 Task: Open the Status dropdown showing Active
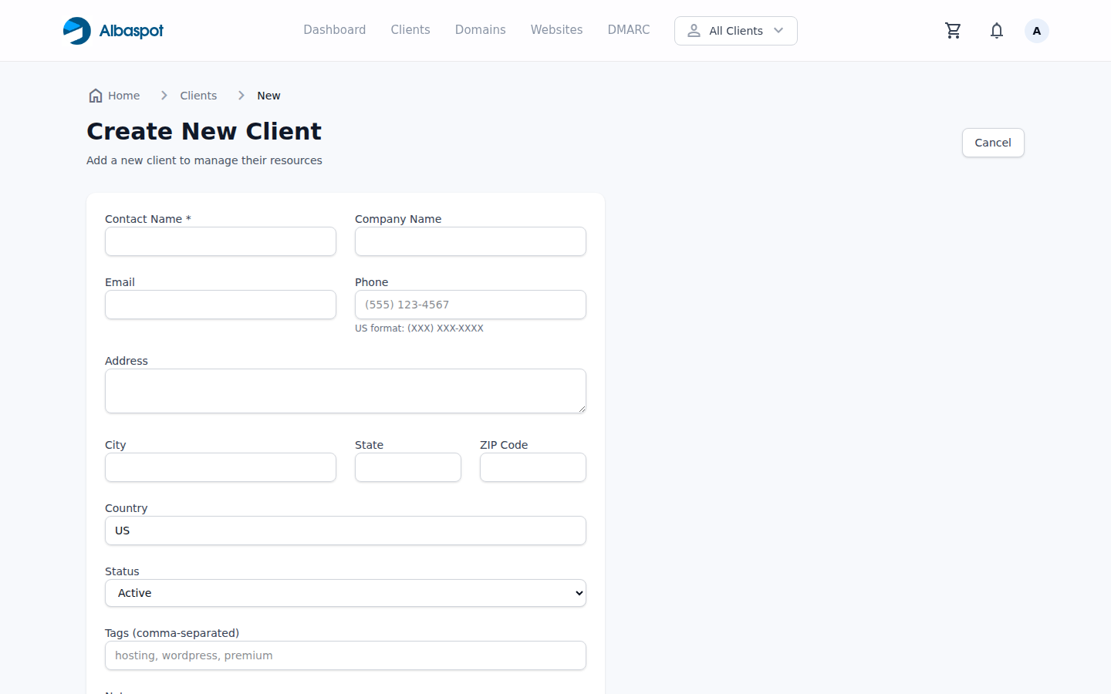[345, 593]
